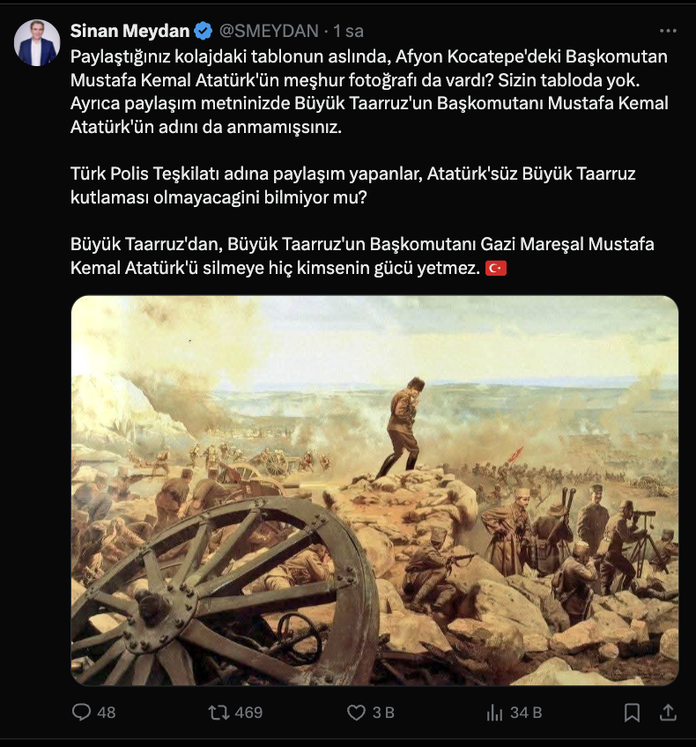Open the Büyük Taarruz painting image

[374, 490]
